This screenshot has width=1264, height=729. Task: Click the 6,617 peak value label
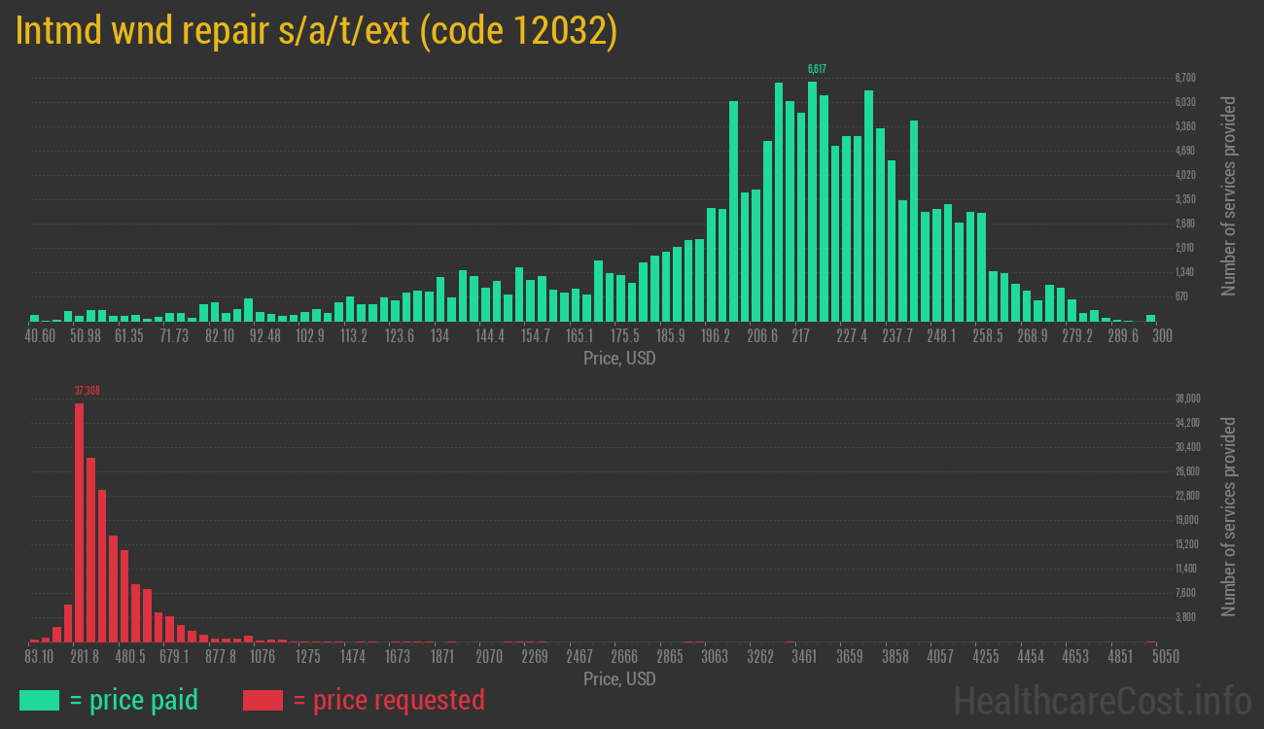click(x=817, y=69)
